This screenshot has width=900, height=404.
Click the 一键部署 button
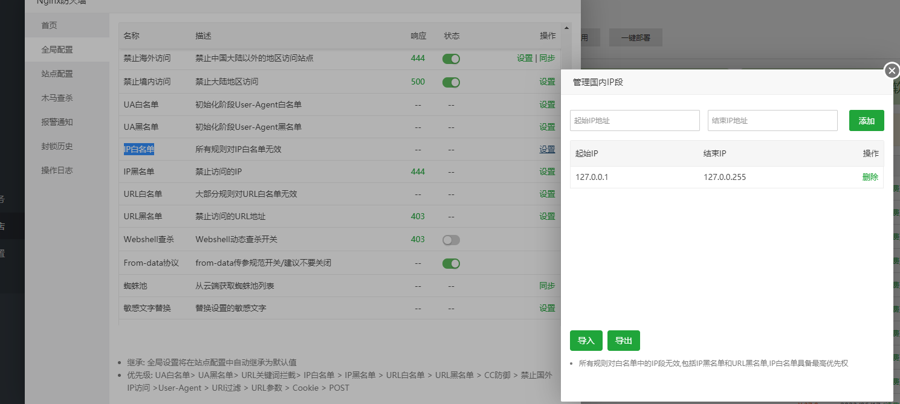(635, 37)
